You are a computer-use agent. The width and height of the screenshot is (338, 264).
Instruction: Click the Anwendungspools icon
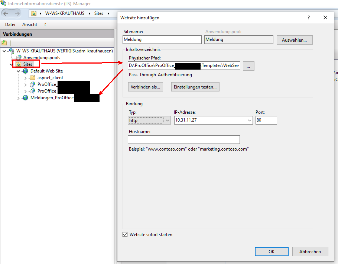coord(19,57)
